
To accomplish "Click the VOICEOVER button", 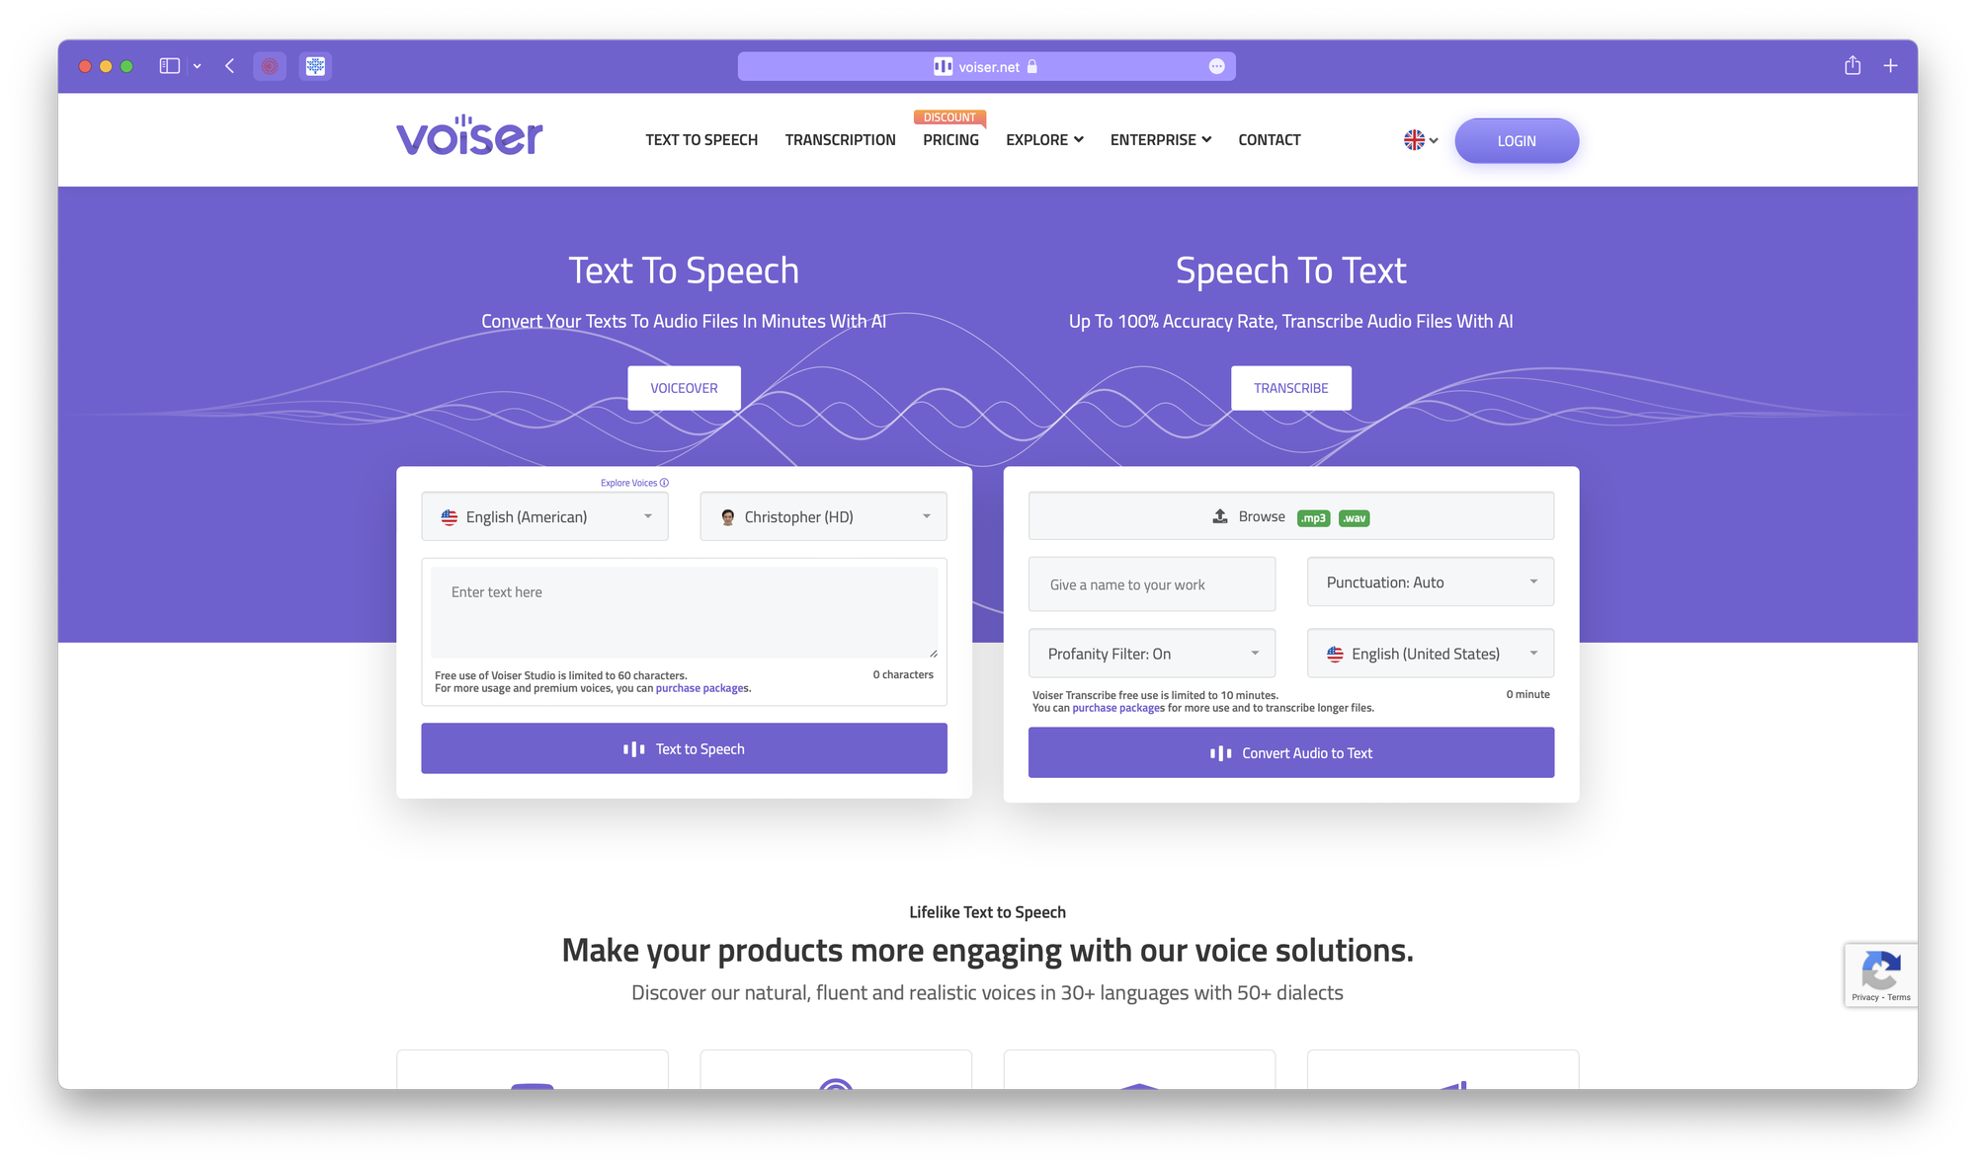I will click(x=685, y=387).
